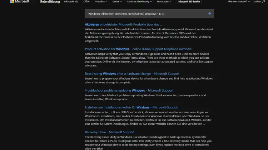Open the Suchen magnifier icon
This screenshot has width=268, height=150.
263,1
